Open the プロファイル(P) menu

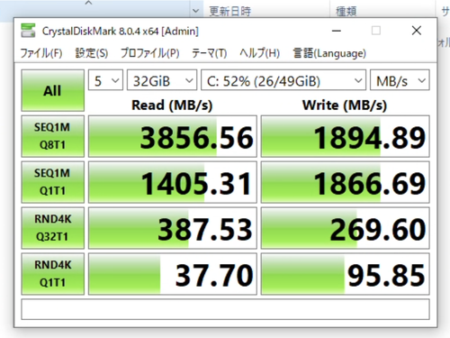[150, 53]
